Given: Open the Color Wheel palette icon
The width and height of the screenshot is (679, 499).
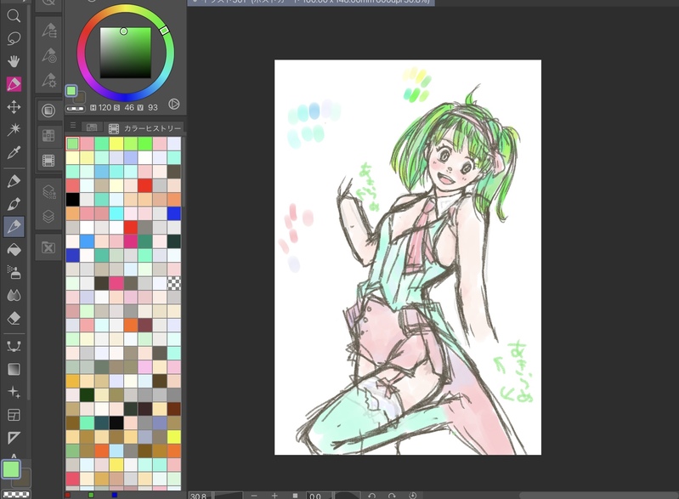Looking at the screenshot, I should pos(48,111).
